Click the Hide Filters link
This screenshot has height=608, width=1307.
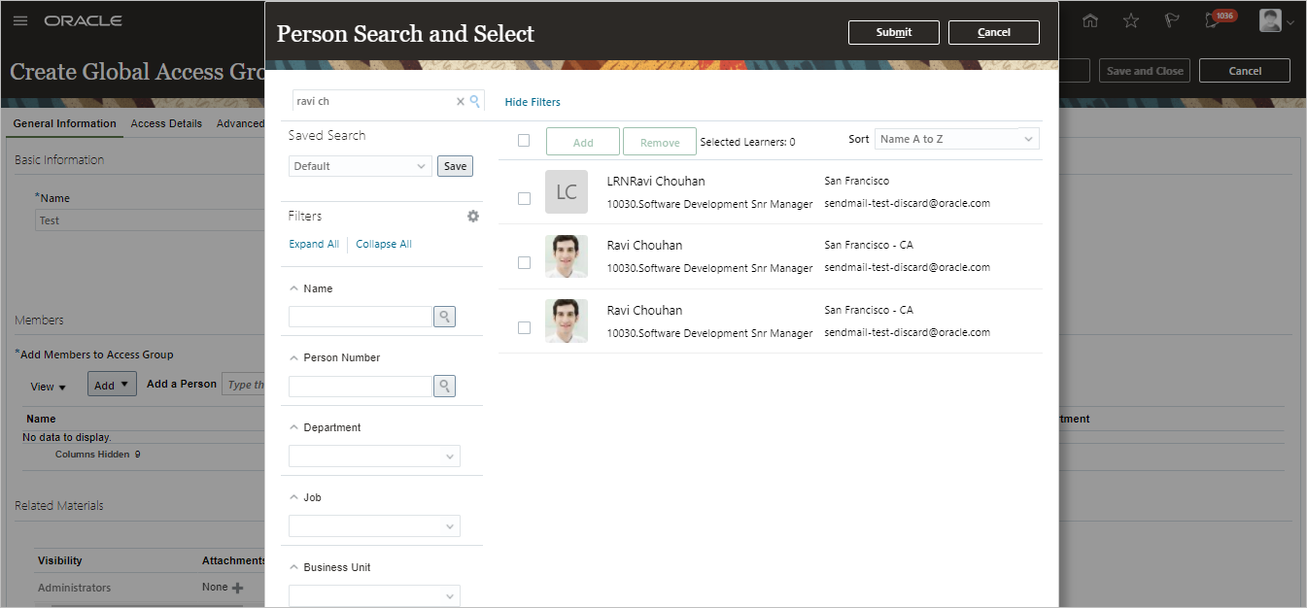(533, 102)
